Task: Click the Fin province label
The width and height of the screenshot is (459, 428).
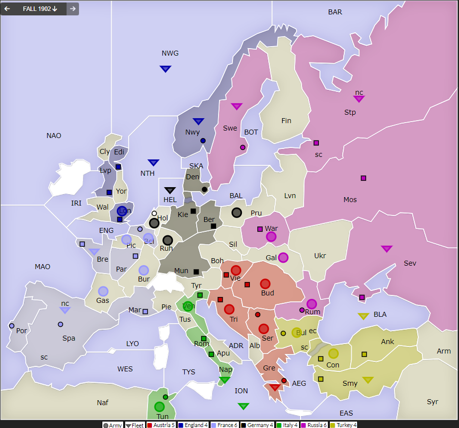Action: coord(286,121)
